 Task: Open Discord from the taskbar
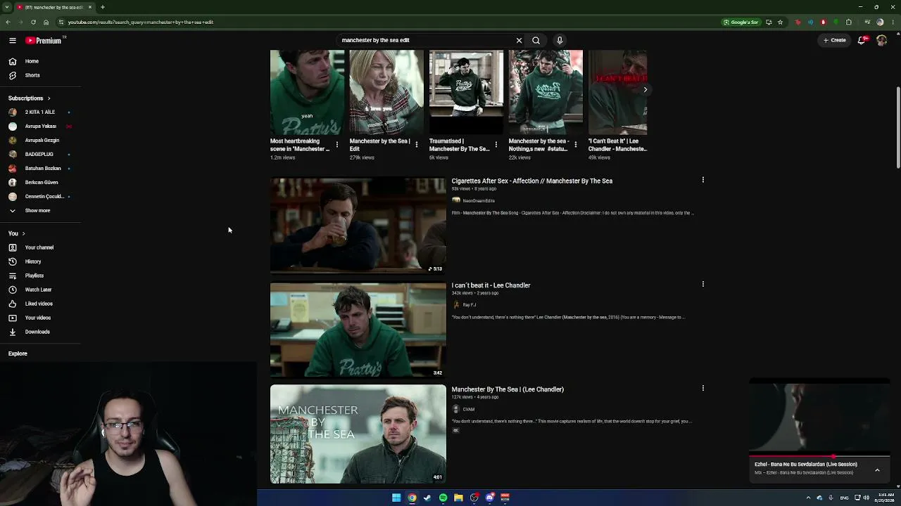490,498
